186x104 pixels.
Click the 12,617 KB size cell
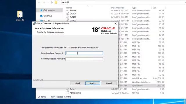[160, 82]
